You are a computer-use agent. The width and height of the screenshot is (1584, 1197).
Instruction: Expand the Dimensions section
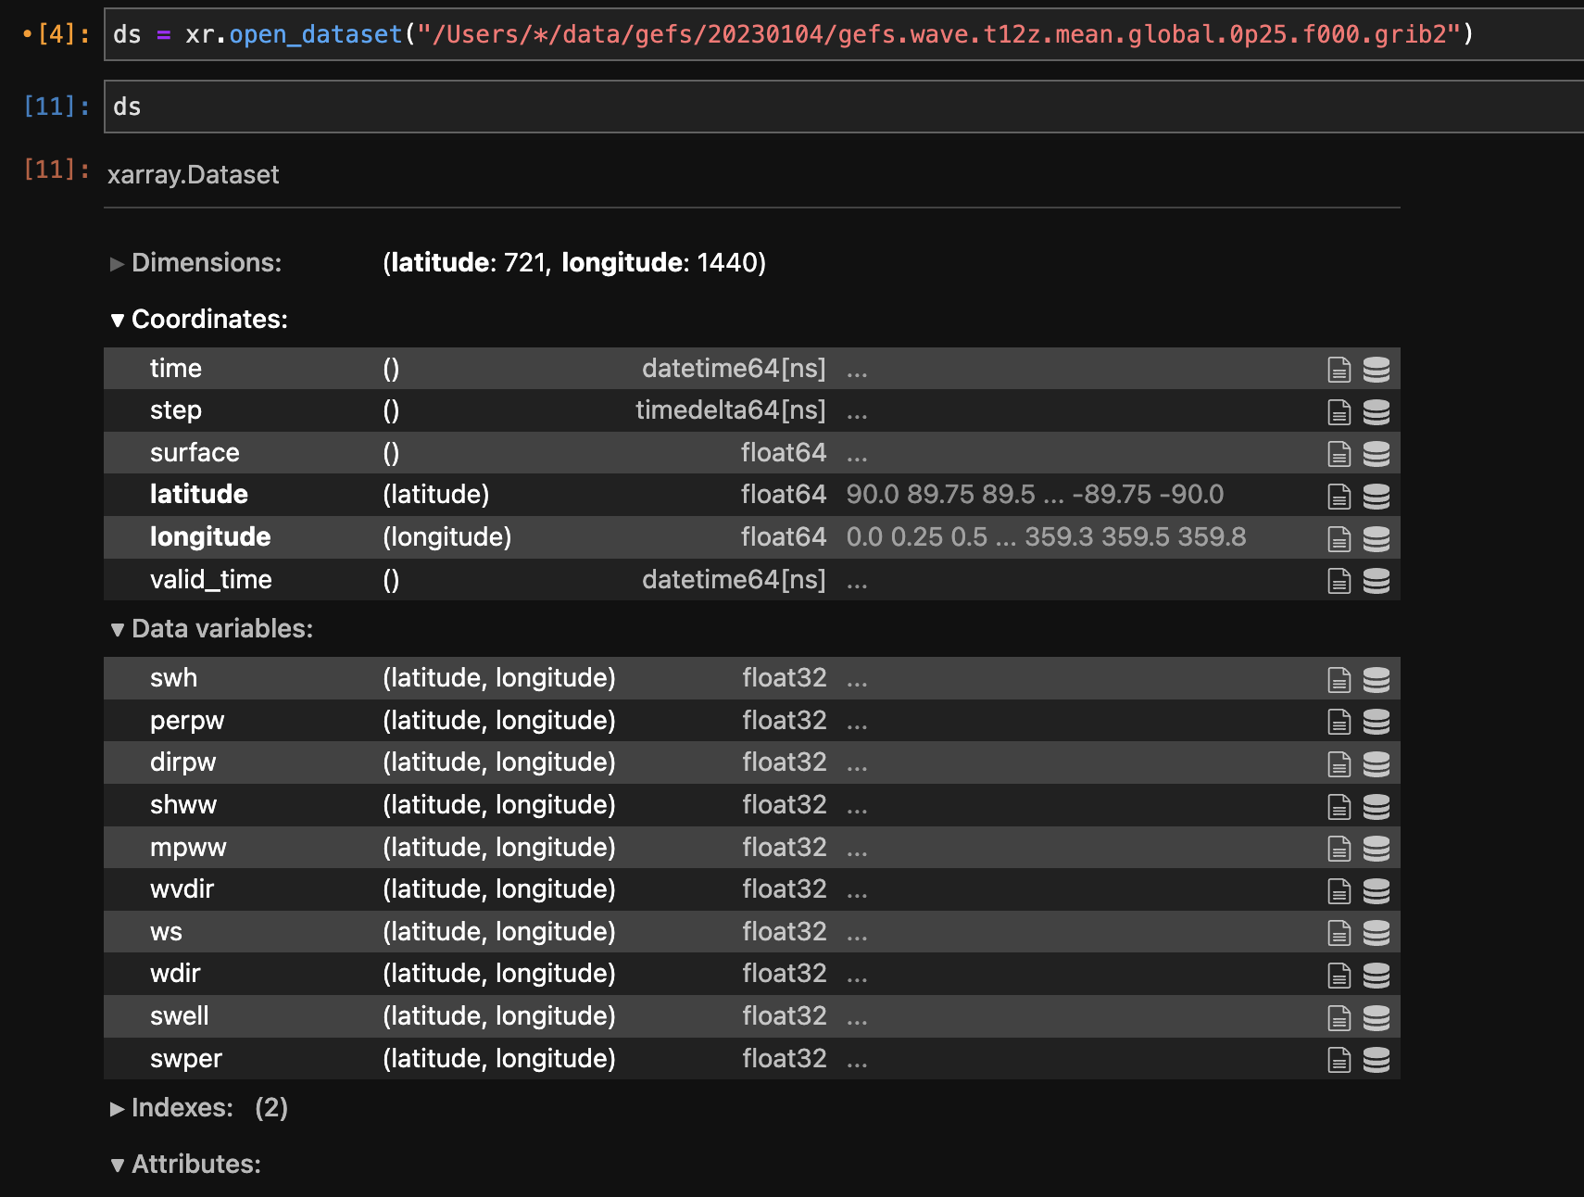[118, 263]
